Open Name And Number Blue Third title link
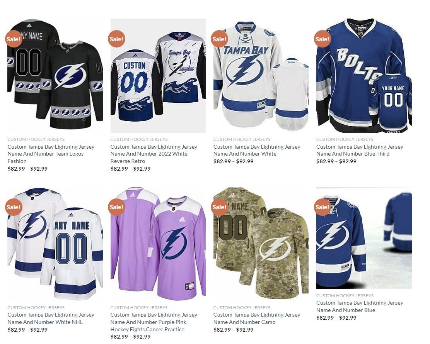Screen dimensions: 430x344 coord(360,150)
